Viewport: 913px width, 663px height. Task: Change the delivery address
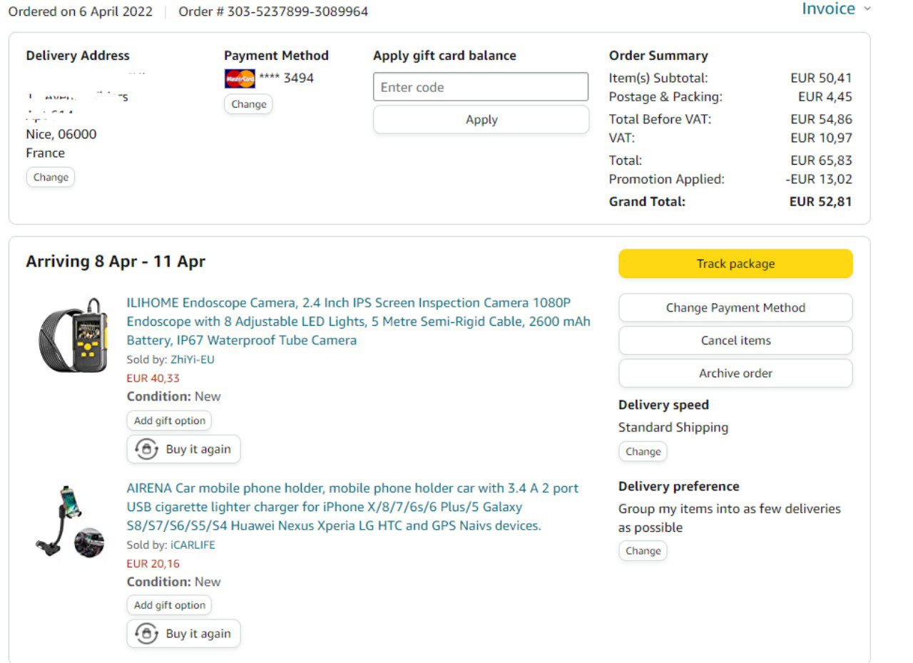coord(51,178)
